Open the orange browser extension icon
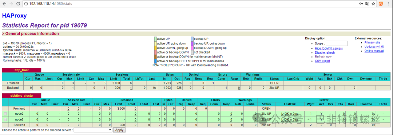Image resolution: width=393 pixels, height=135 pixels. pos(381,4)
